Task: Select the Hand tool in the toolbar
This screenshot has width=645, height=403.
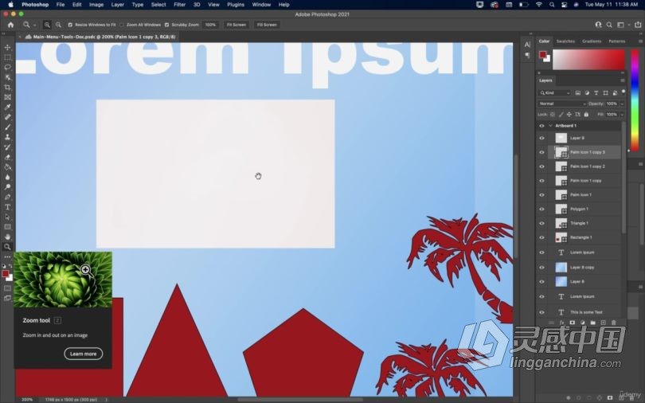Action: point(7,237)
